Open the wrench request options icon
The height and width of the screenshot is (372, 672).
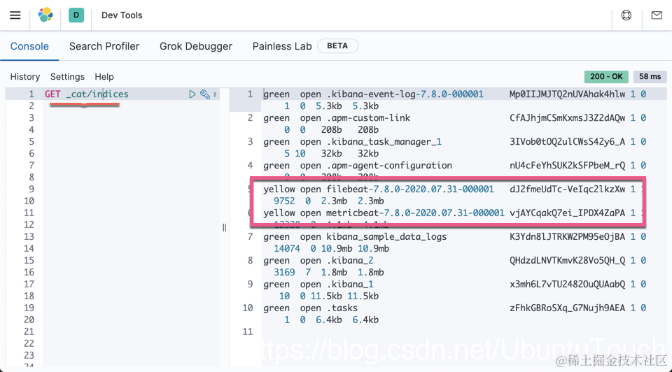pos(205,94)
